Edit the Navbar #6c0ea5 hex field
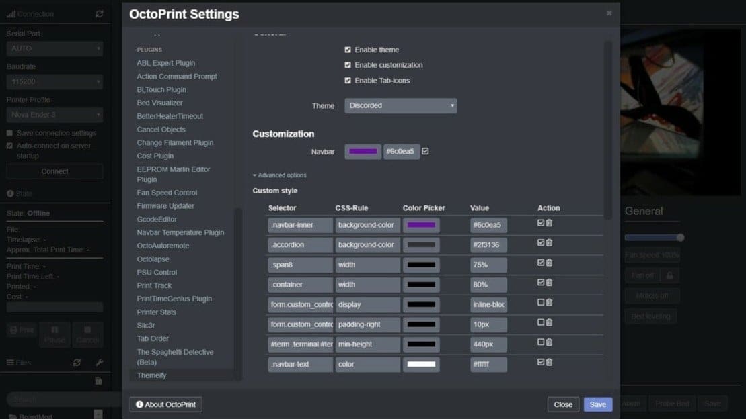 click(402, 152)
